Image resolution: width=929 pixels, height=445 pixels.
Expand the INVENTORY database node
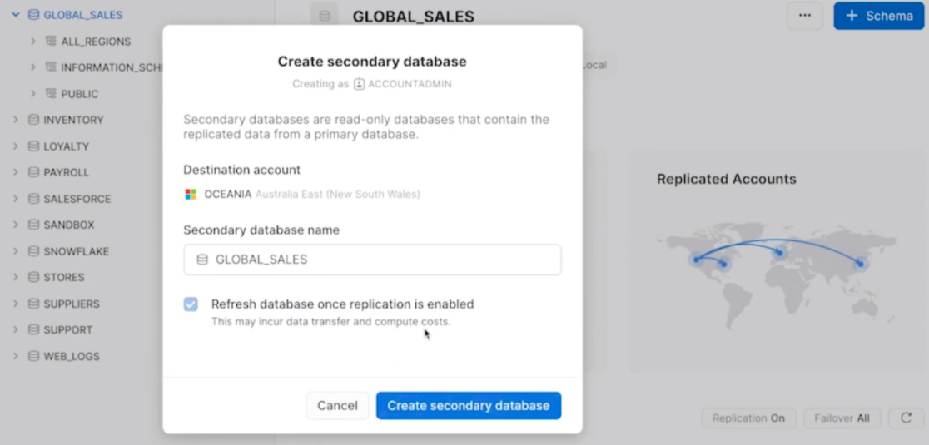16,120
